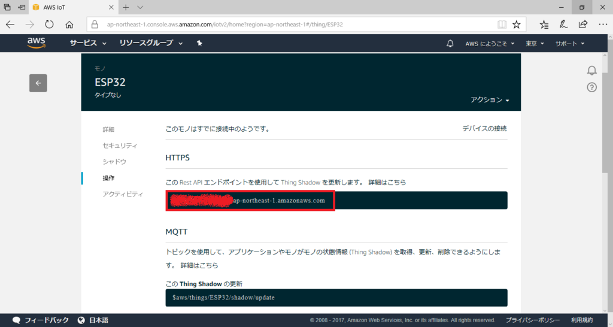Click 日本語 language selector in footer
The width and height of the screenshot is (613, 327).
pyautogui.click(x=99, y=320)
